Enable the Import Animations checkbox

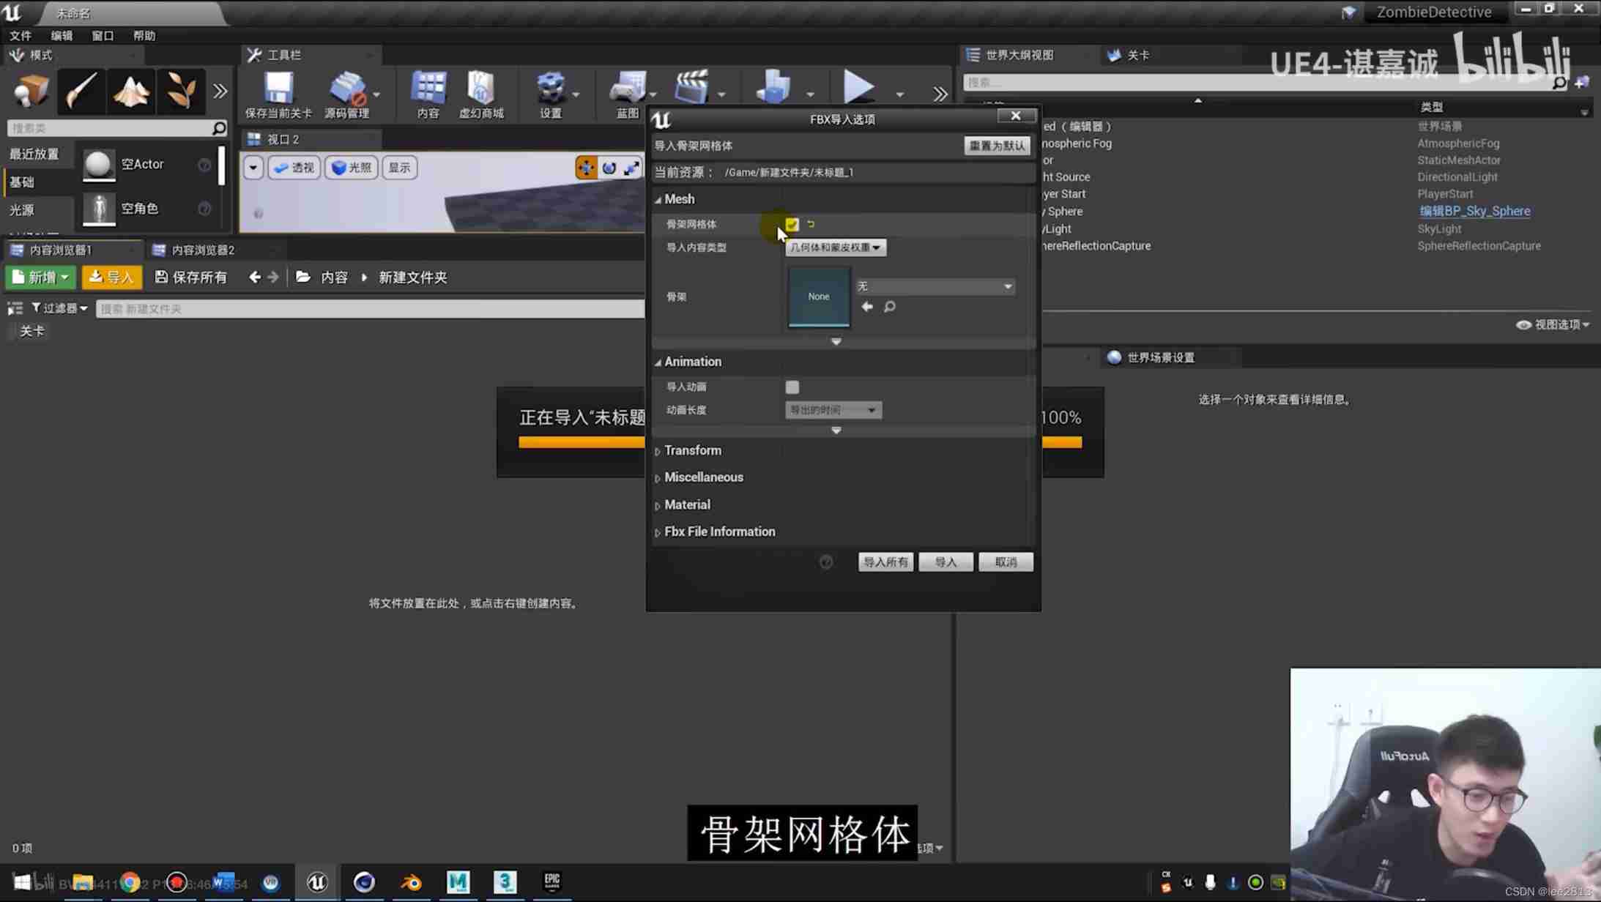tap(792, 387)
